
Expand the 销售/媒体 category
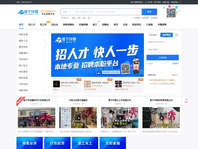pyautogui.click(x=32, y=53)
